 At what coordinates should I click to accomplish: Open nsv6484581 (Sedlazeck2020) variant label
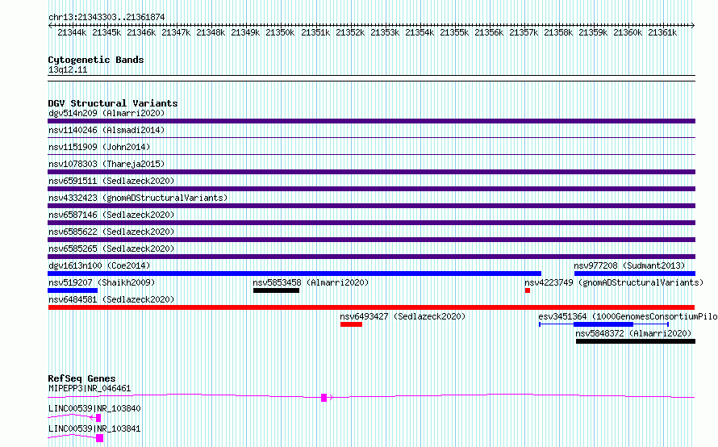(x=111, y=299)
